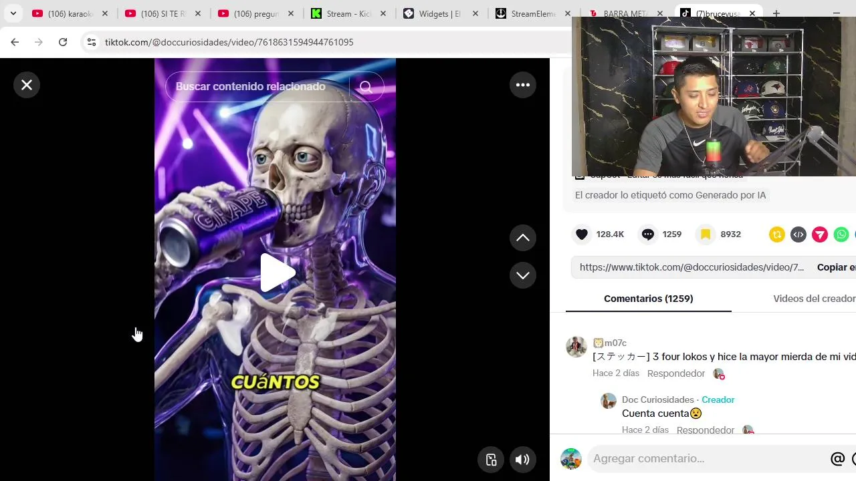The width and height of the screenshot is (856, 481).
Task: Go to previous video with up arrow
Action: (x=523, y=238)
